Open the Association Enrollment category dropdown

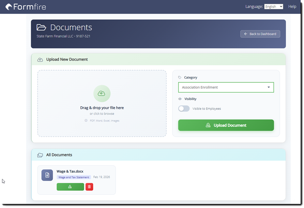point(226,87)
